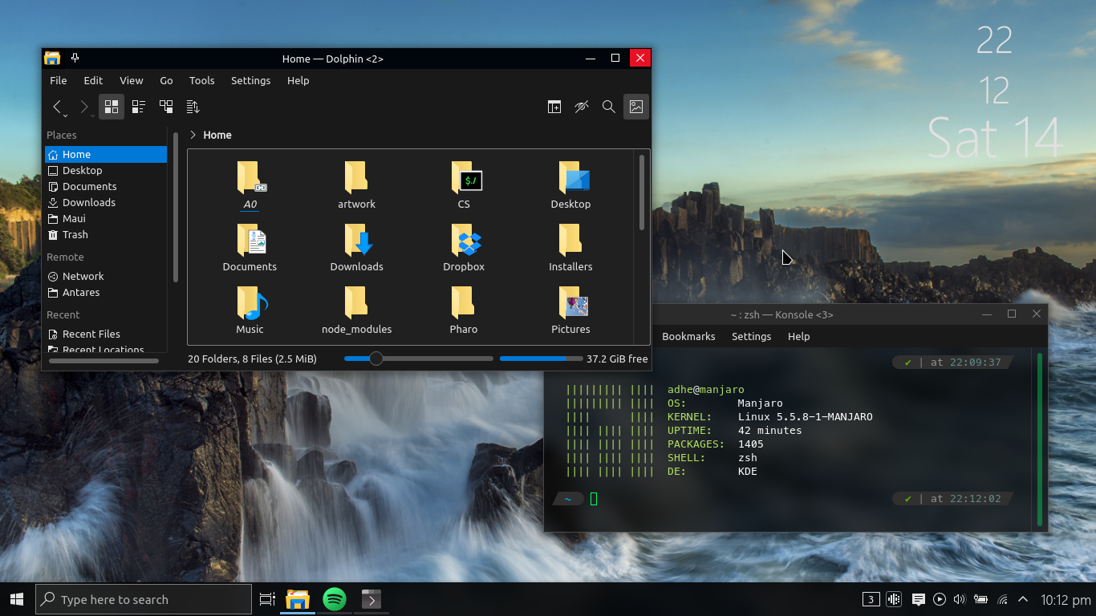Switch to Konsole via its taskbar icon
This screenshot has width=1096, height=616.
371,599
